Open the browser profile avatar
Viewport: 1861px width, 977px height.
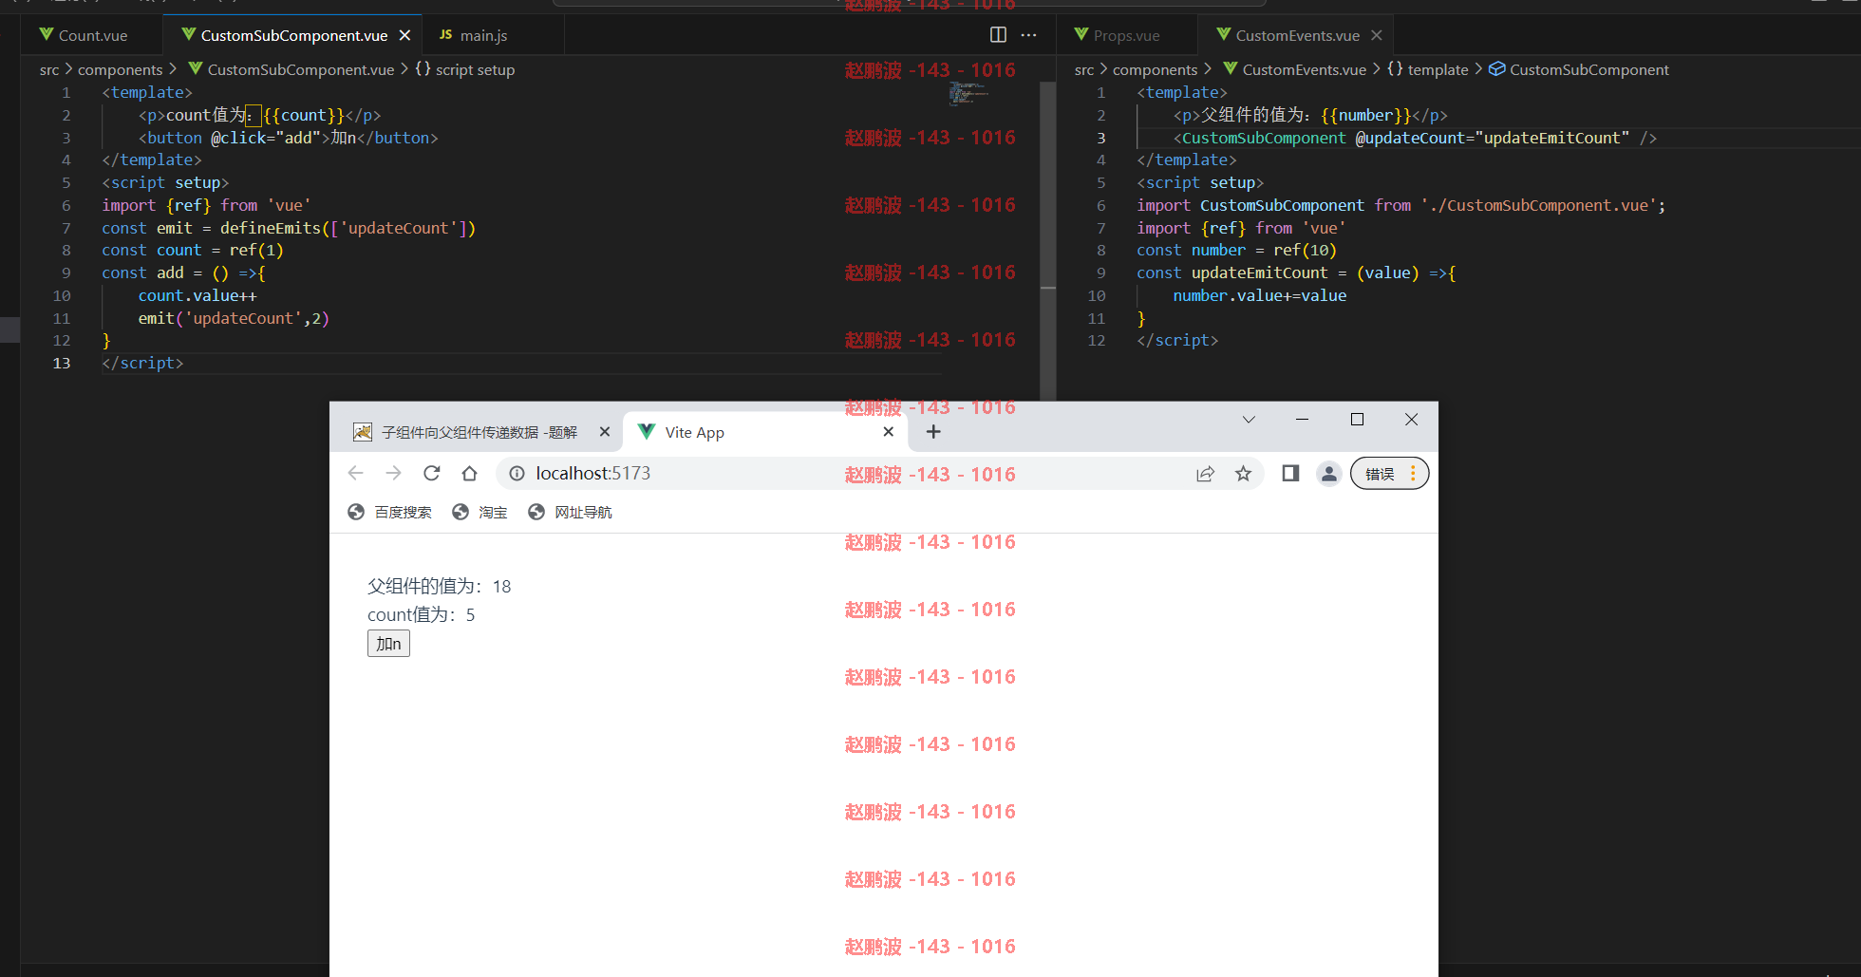click(x=1329, y=473)
